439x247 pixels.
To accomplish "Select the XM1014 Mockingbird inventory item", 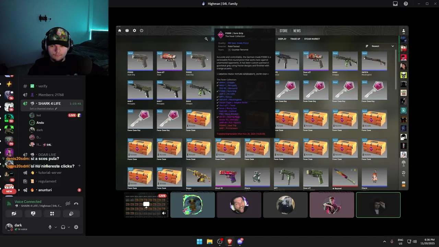I will point(374,63).
